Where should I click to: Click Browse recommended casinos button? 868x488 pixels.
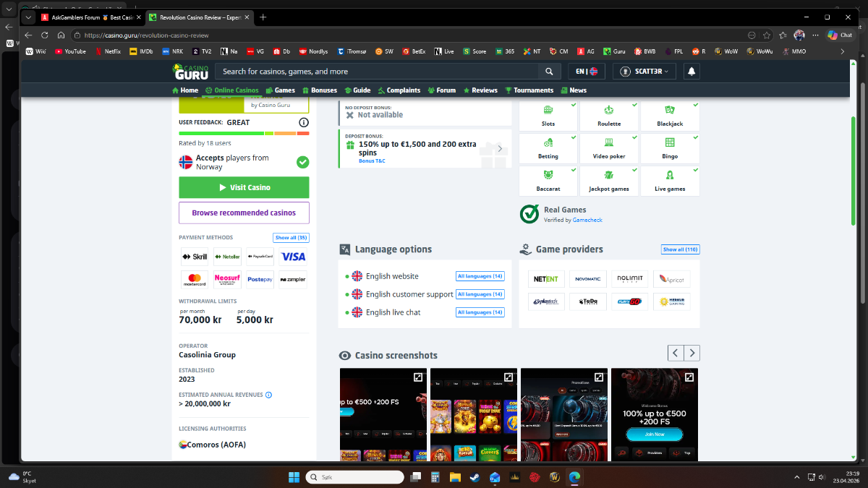tap(244, 213)
